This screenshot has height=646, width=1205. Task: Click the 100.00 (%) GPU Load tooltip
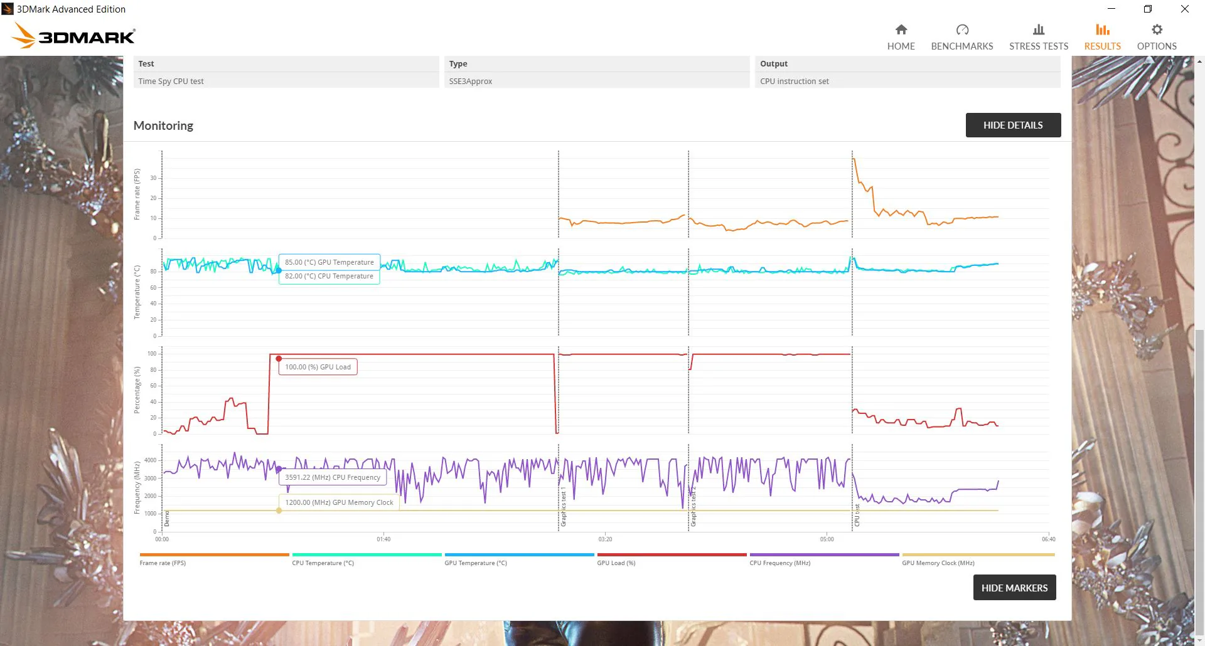click(x=318, y=367)
